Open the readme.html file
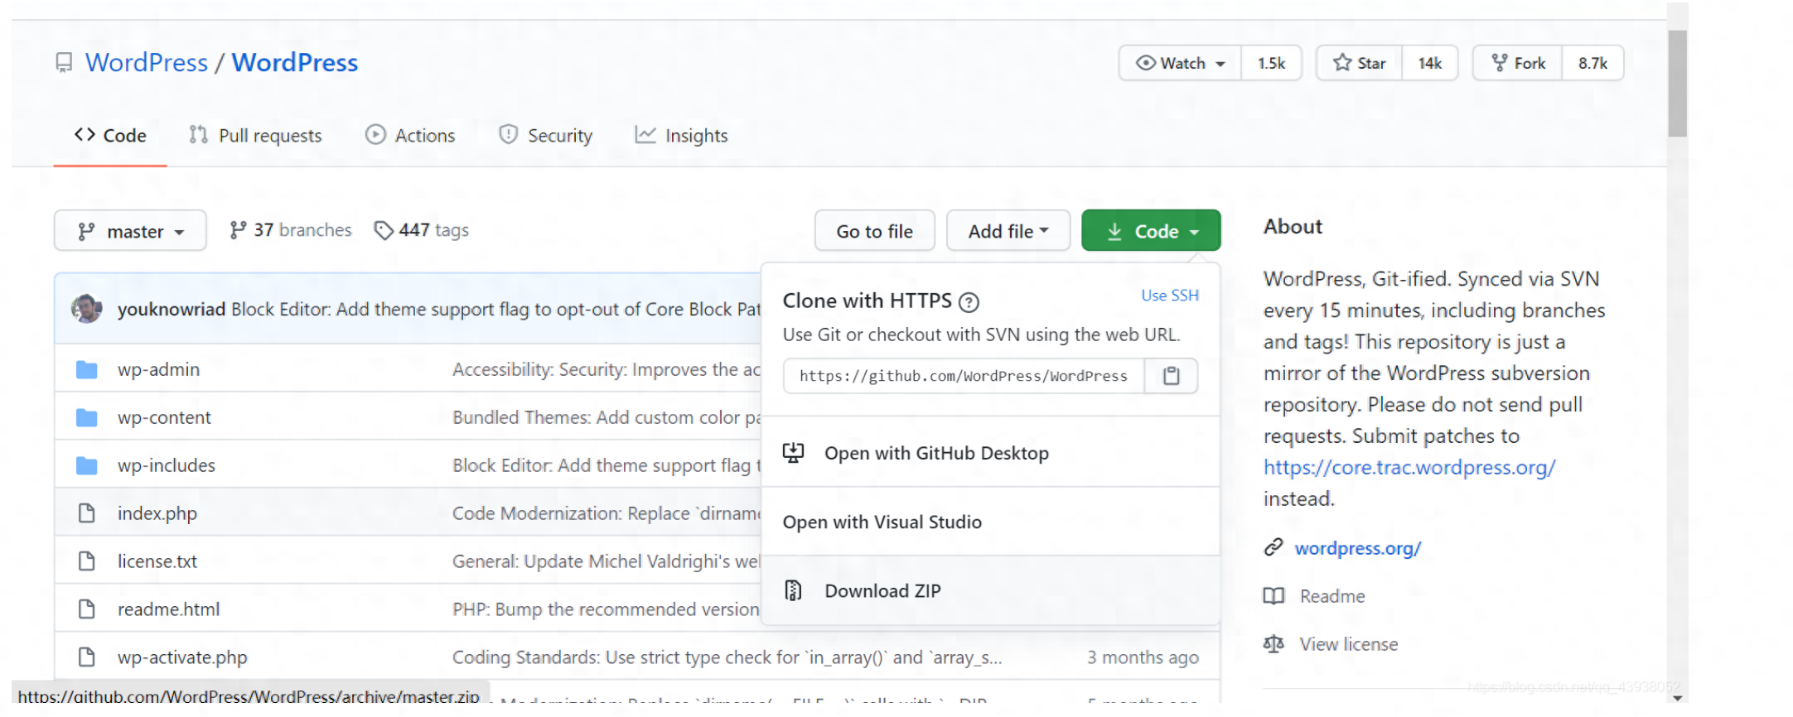Screen dimensions: 1793x717 pos(169,609)
